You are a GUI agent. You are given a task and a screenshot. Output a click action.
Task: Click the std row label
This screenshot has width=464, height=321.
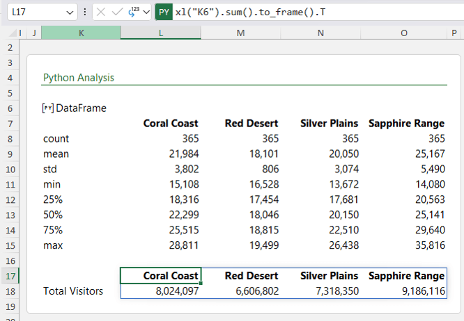click(50, 169)
